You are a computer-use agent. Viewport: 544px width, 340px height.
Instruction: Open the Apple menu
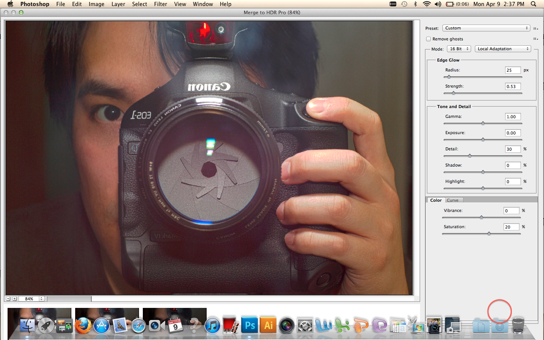[10, 4]
